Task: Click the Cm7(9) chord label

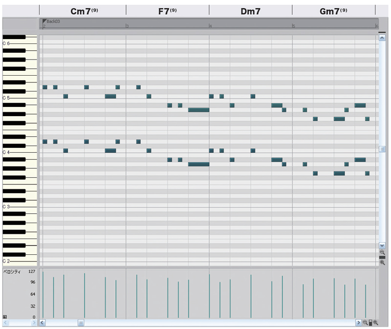Action: (84, 11)
